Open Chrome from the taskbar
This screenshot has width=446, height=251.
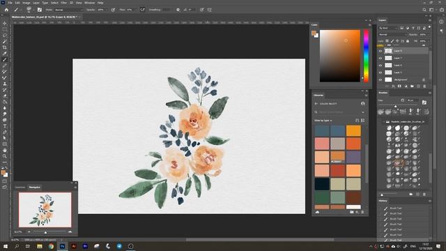point(51,246)
